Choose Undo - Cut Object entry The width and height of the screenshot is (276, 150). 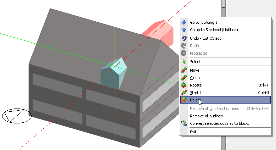point(205,38)
